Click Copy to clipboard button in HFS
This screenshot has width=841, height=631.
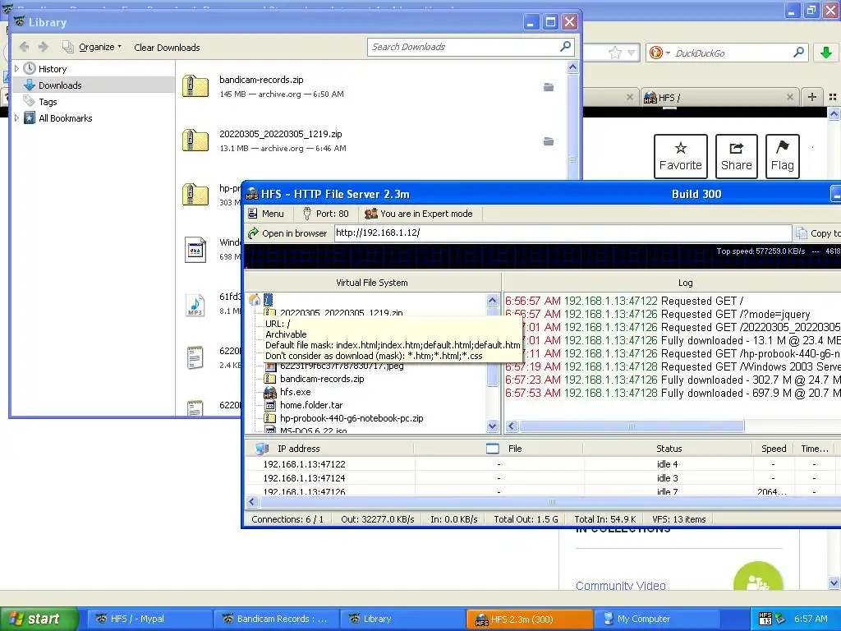[819, 233]
